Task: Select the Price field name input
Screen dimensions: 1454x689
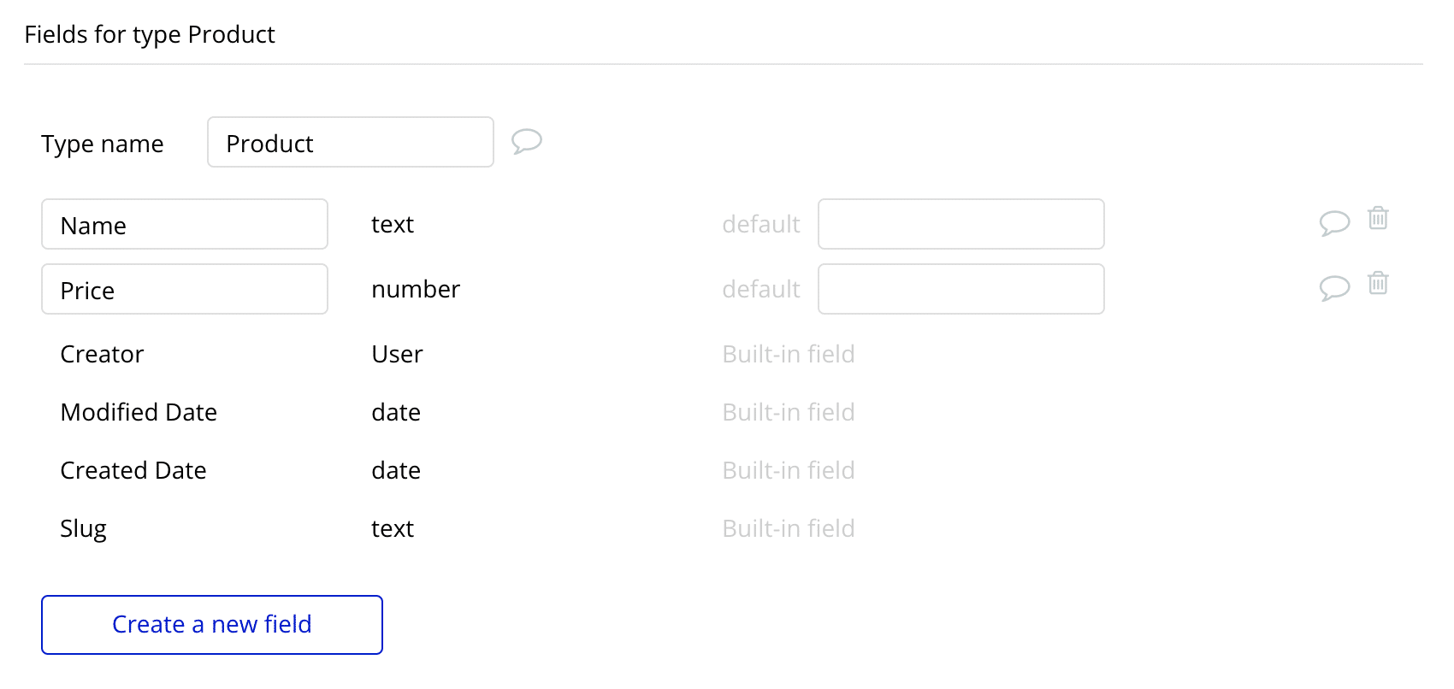Action: click(184, 289)
